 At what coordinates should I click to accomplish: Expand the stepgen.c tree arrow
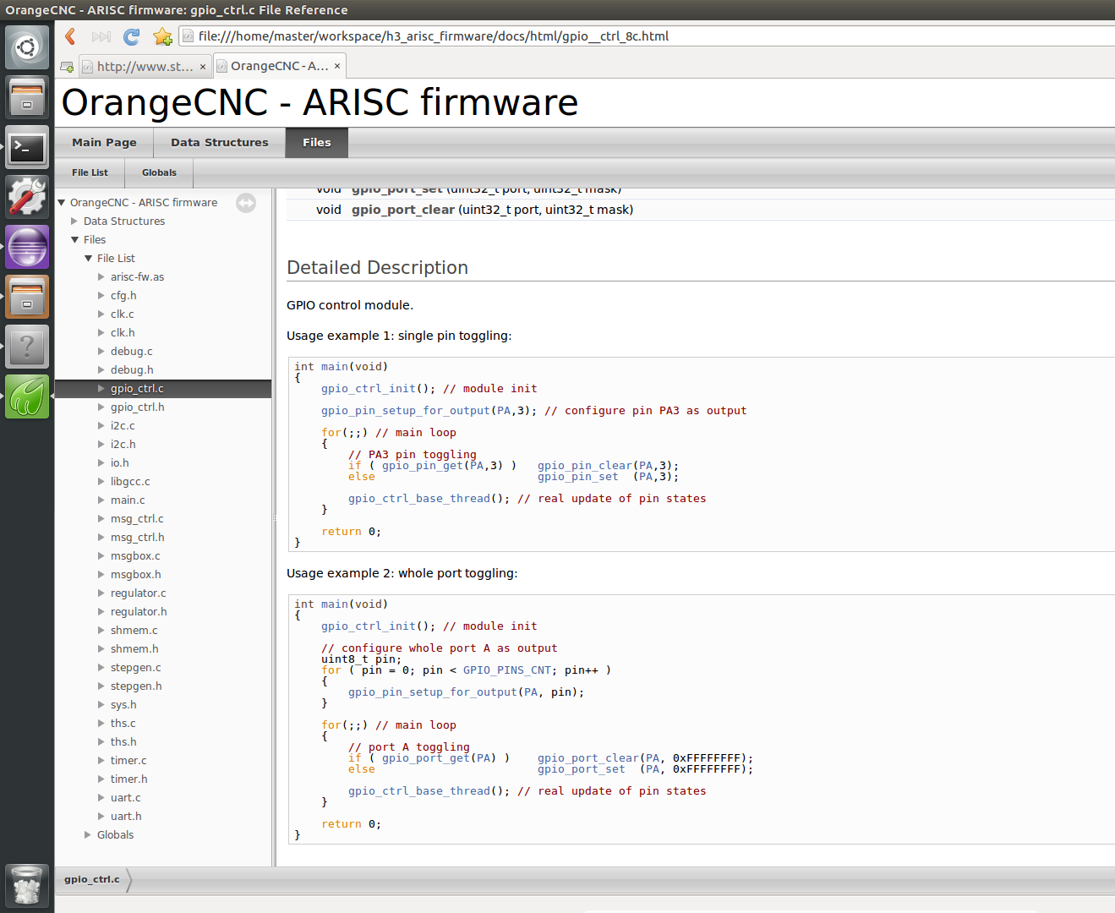coord(101,668)
